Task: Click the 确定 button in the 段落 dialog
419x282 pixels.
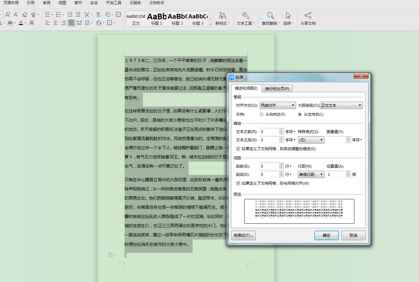Action: coord(326,235)
